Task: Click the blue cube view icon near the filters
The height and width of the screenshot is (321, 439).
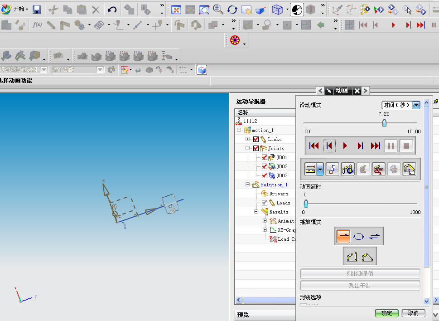Action: coord(202,70)
